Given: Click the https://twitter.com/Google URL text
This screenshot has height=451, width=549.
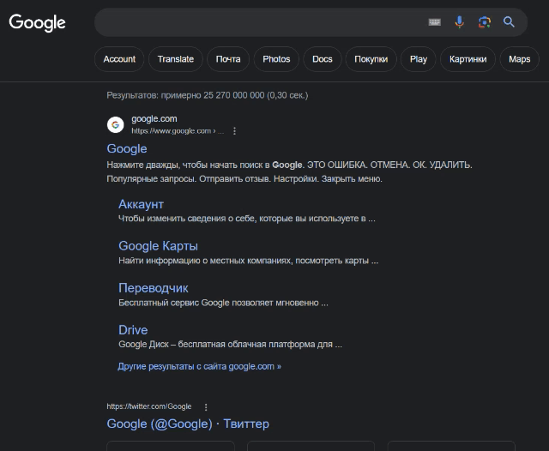Looking at the screenshot, I should click(x=149, y=406).
